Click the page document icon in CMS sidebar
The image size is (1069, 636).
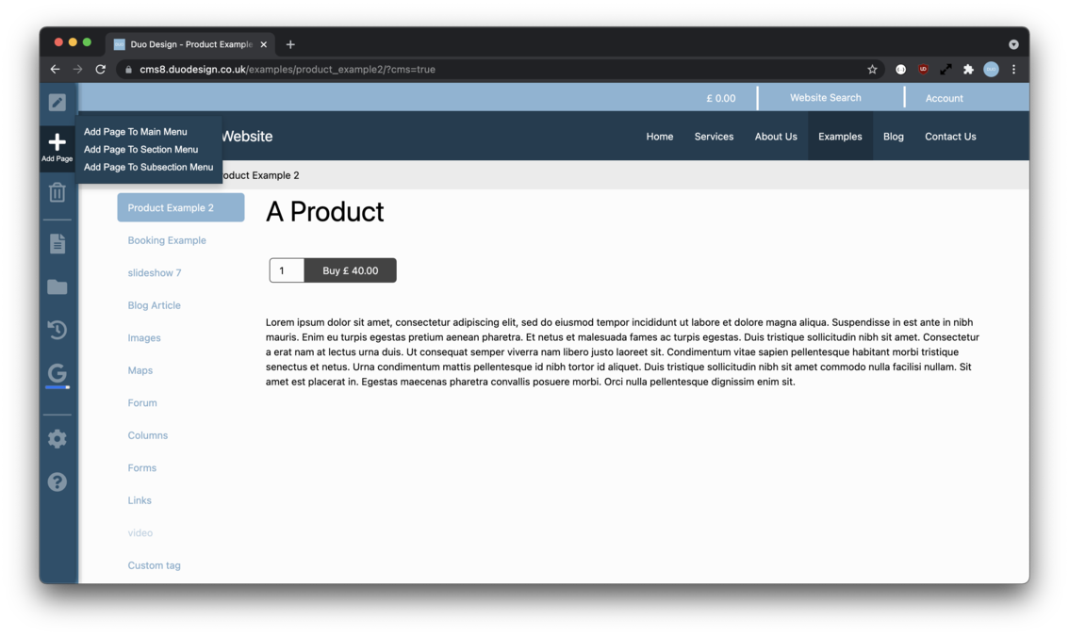pos(57,243)
